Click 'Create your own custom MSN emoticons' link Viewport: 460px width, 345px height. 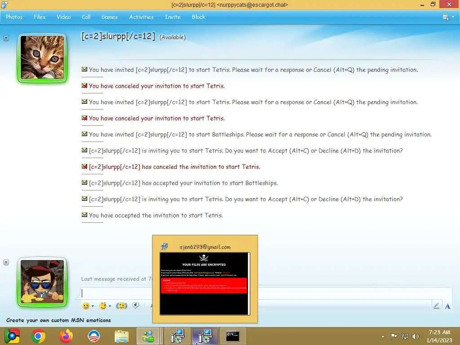coord(59,320)
